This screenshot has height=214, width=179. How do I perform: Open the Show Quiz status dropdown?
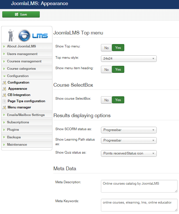pyautogui.click(x=129, y=153)
